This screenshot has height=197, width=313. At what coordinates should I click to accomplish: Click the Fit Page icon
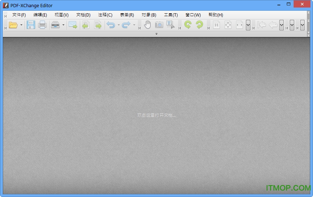pos(228,25)
